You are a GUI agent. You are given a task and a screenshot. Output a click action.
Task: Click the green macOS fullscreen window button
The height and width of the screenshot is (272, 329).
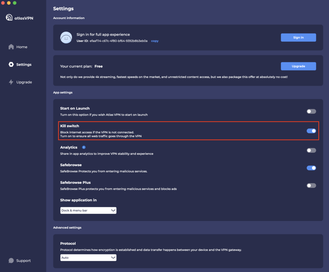tap(15, 3)
